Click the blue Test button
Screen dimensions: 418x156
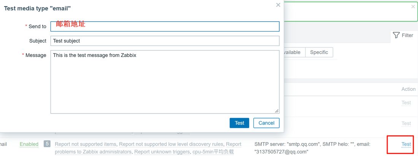pyautogui.click(x=239, y=123)
